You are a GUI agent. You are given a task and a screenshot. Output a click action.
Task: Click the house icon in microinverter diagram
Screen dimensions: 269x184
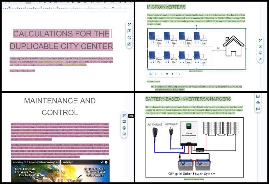tap(233, 46)
